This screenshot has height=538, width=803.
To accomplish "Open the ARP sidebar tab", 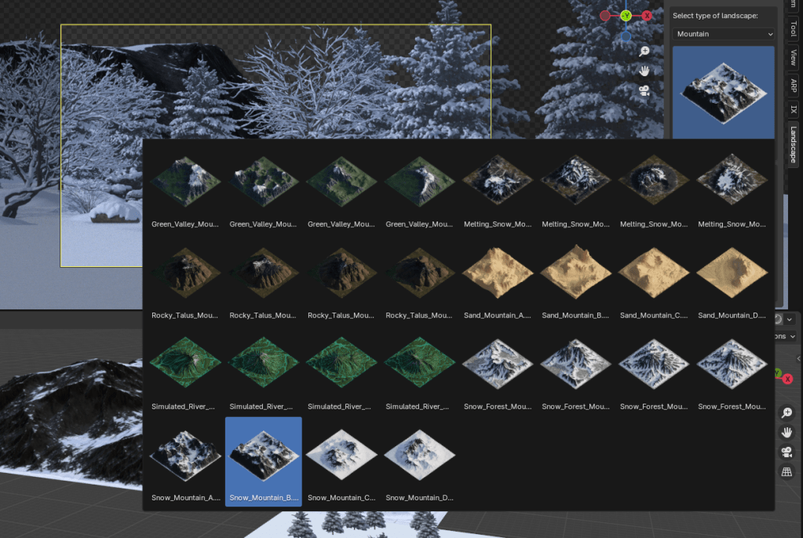I will coord(793,86).
